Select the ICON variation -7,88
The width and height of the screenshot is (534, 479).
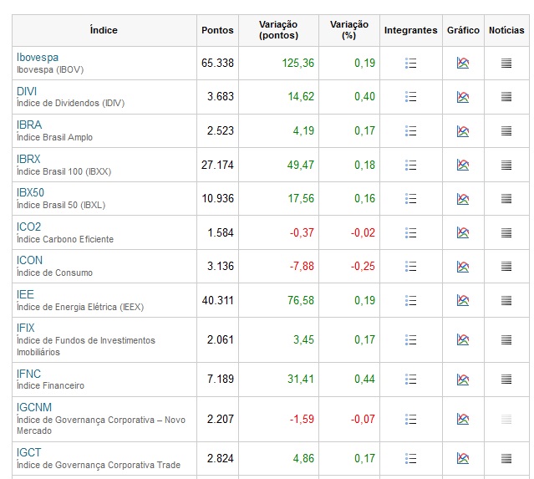coord(302,266)
